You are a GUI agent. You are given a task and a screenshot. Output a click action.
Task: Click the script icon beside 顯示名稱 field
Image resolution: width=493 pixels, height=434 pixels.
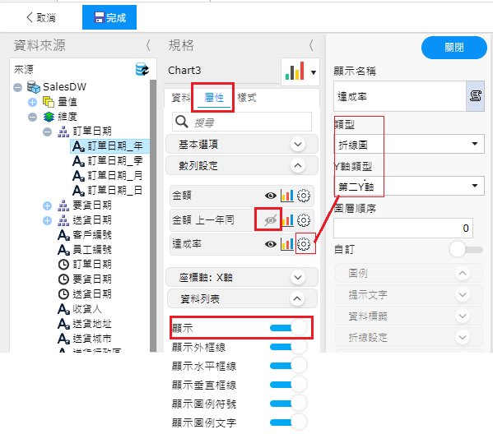click(475, 96)
